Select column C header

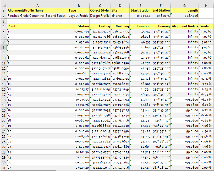[100, 5]
